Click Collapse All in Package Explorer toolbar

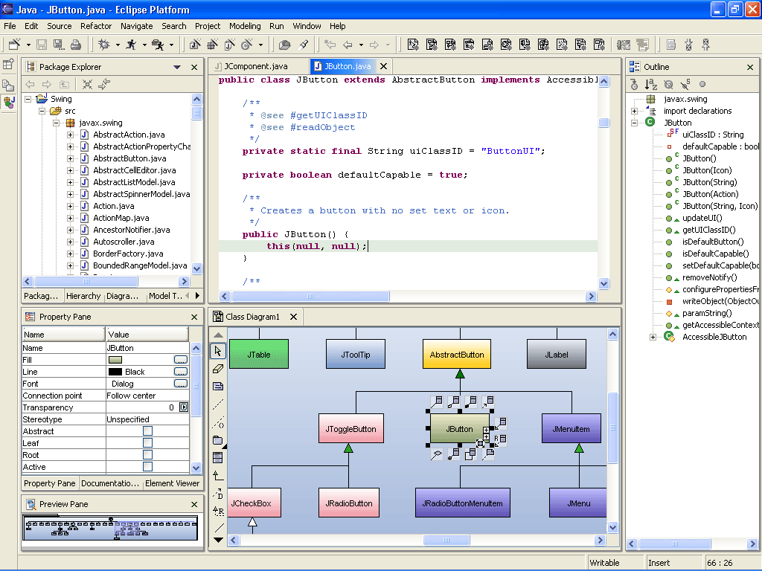coord(88,84)
